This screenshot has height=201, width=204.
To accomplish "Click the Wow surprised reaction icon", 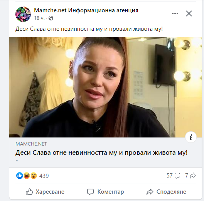I will tap(34, 176).
